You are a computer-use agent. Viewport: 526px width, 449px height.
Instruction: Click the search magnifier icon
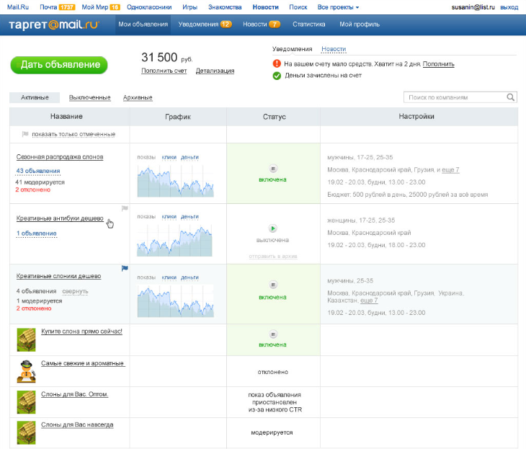point(510,97)
